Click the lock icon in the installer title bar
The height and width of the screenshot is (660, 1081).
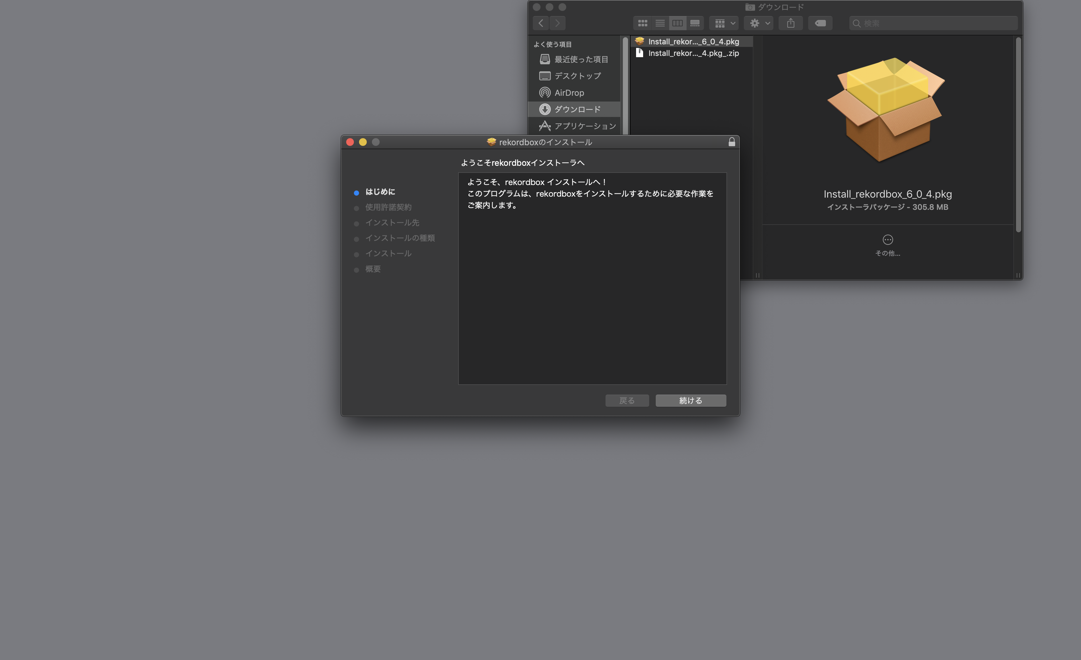click(731, 142)
